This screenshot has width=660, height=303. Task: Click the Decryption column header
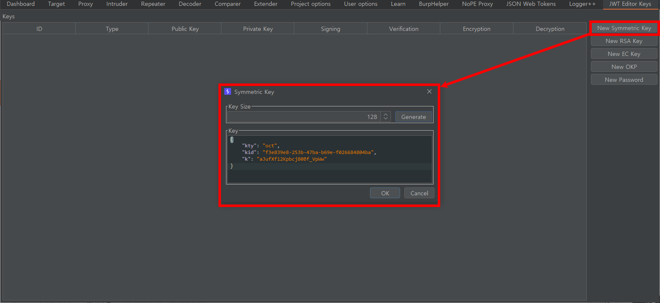[x=550, y=29]
